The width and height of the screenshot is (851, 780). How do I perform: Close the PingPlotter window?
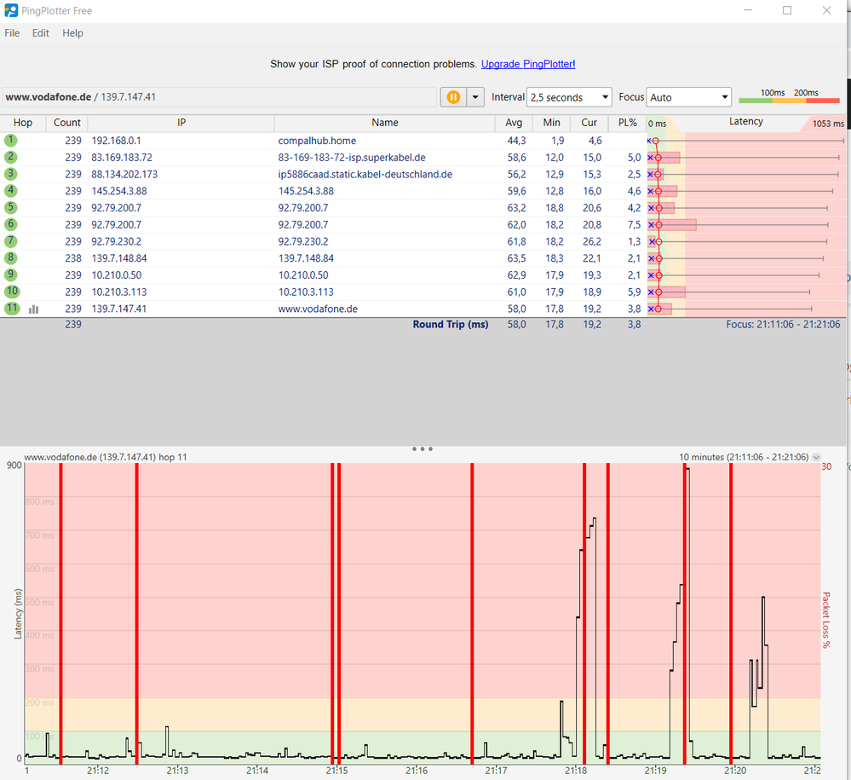826,10
